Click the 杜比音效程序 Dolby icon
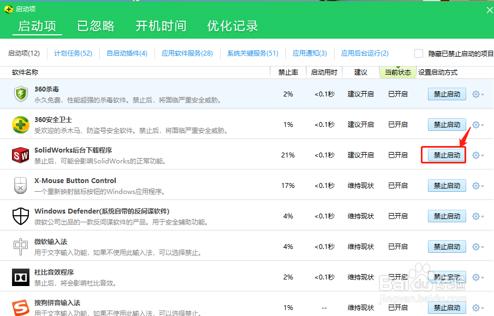 [x=21, y=277]
